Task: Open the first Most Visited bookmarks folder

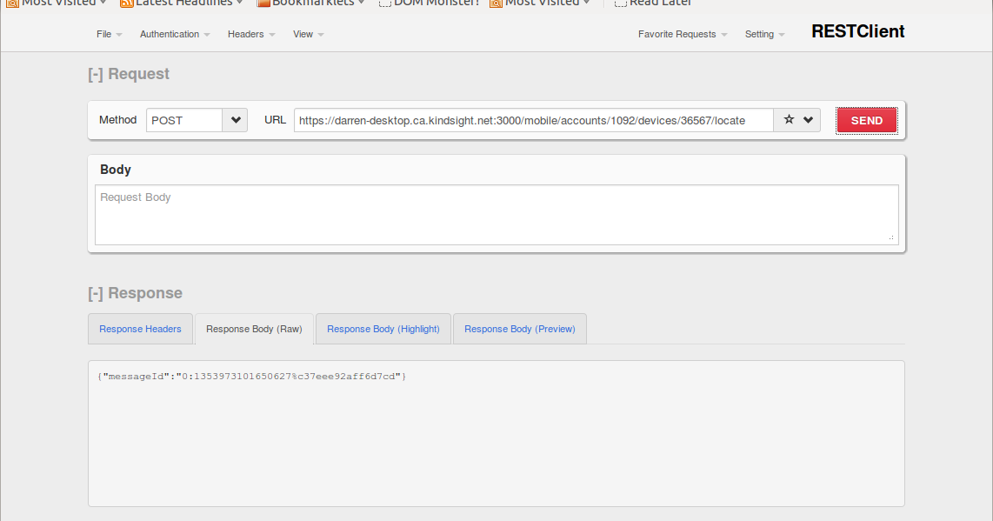Action: [x=54, y=3]
